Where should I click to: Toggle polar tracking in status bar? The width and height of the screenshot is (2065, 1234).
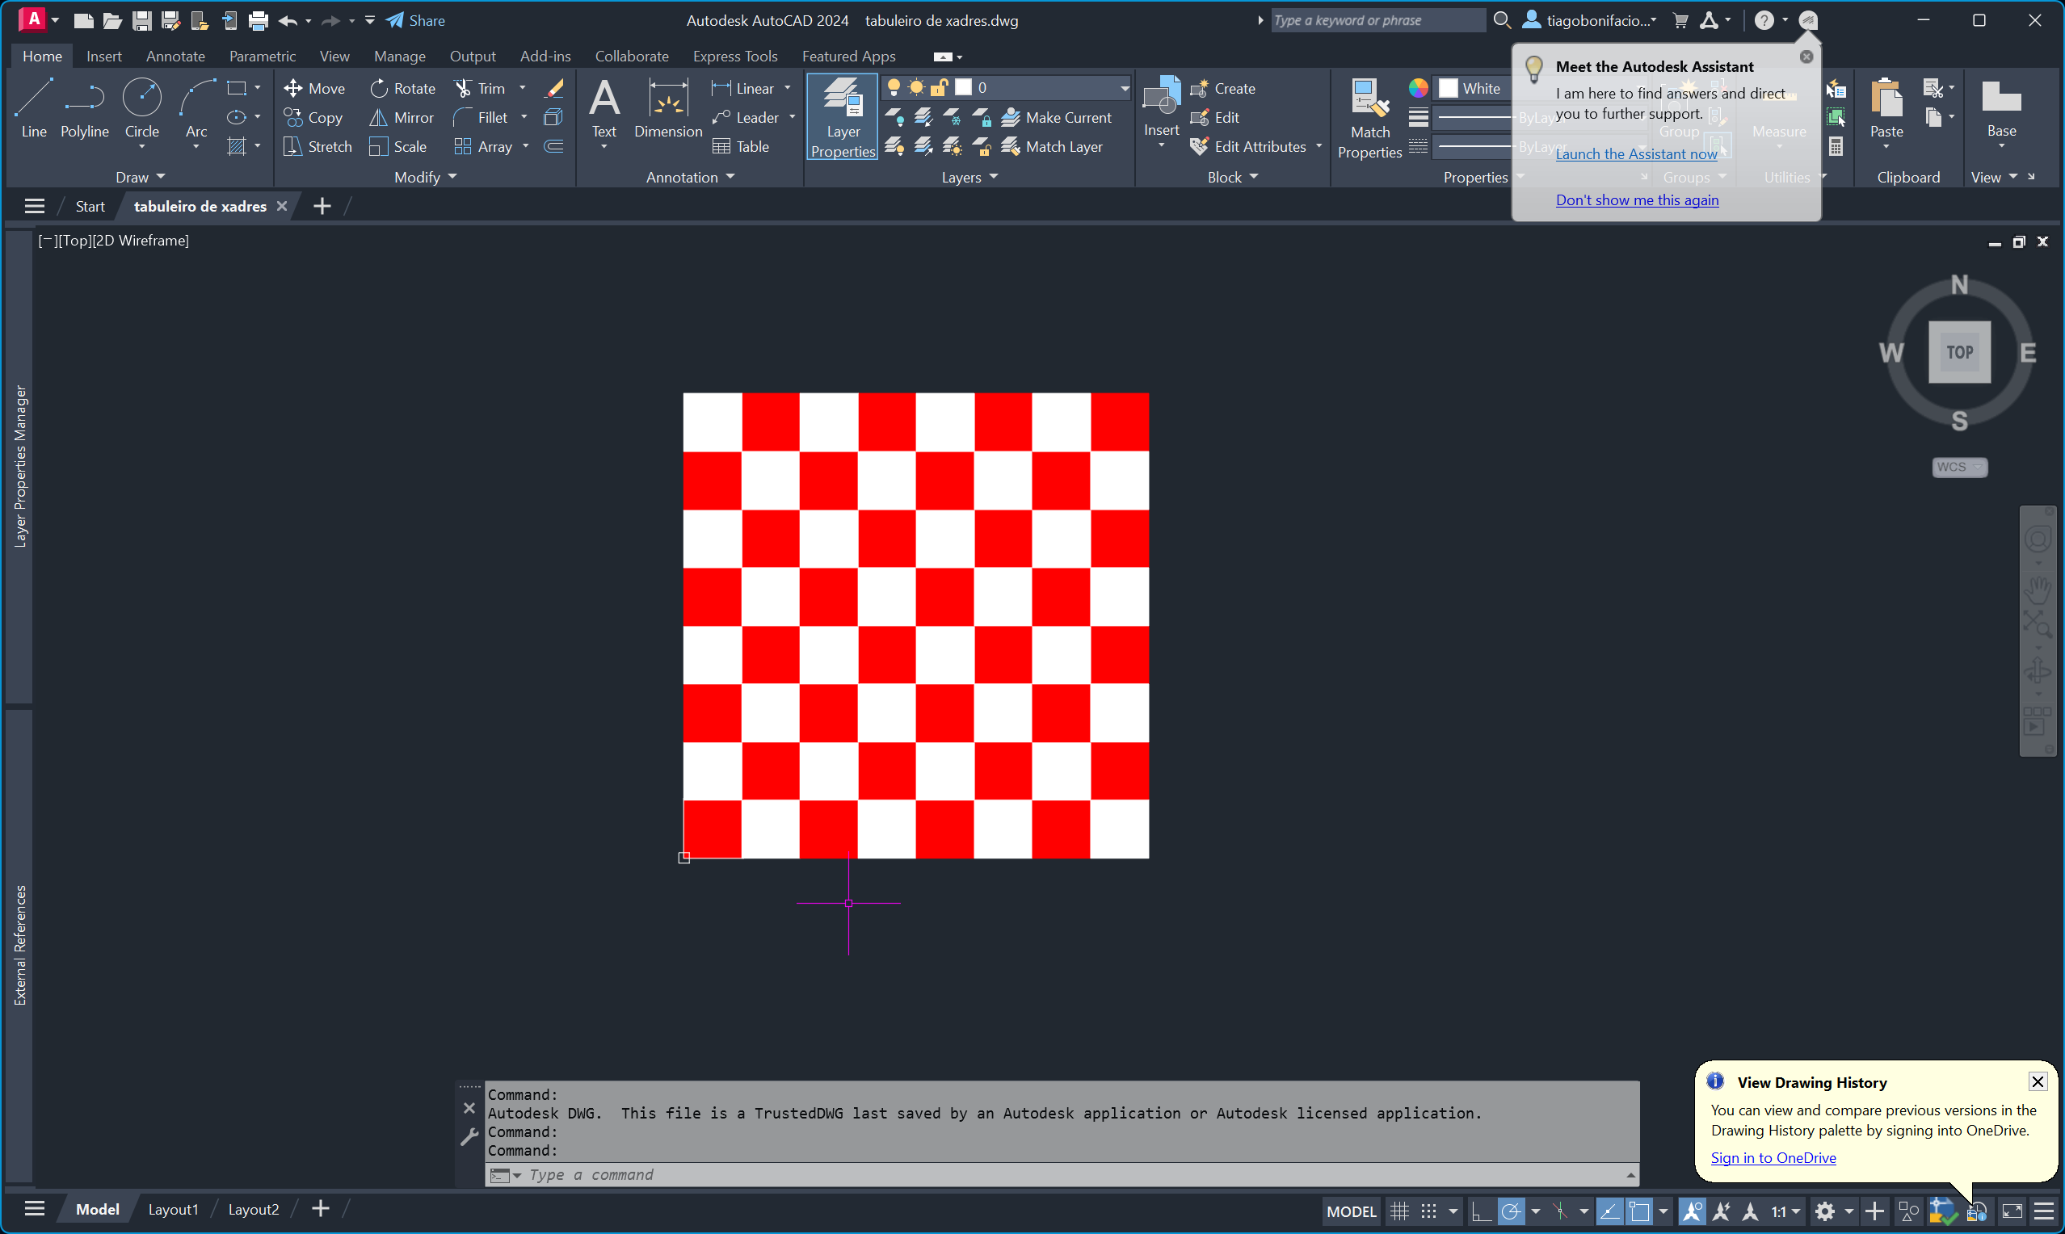point(1511,1211)
